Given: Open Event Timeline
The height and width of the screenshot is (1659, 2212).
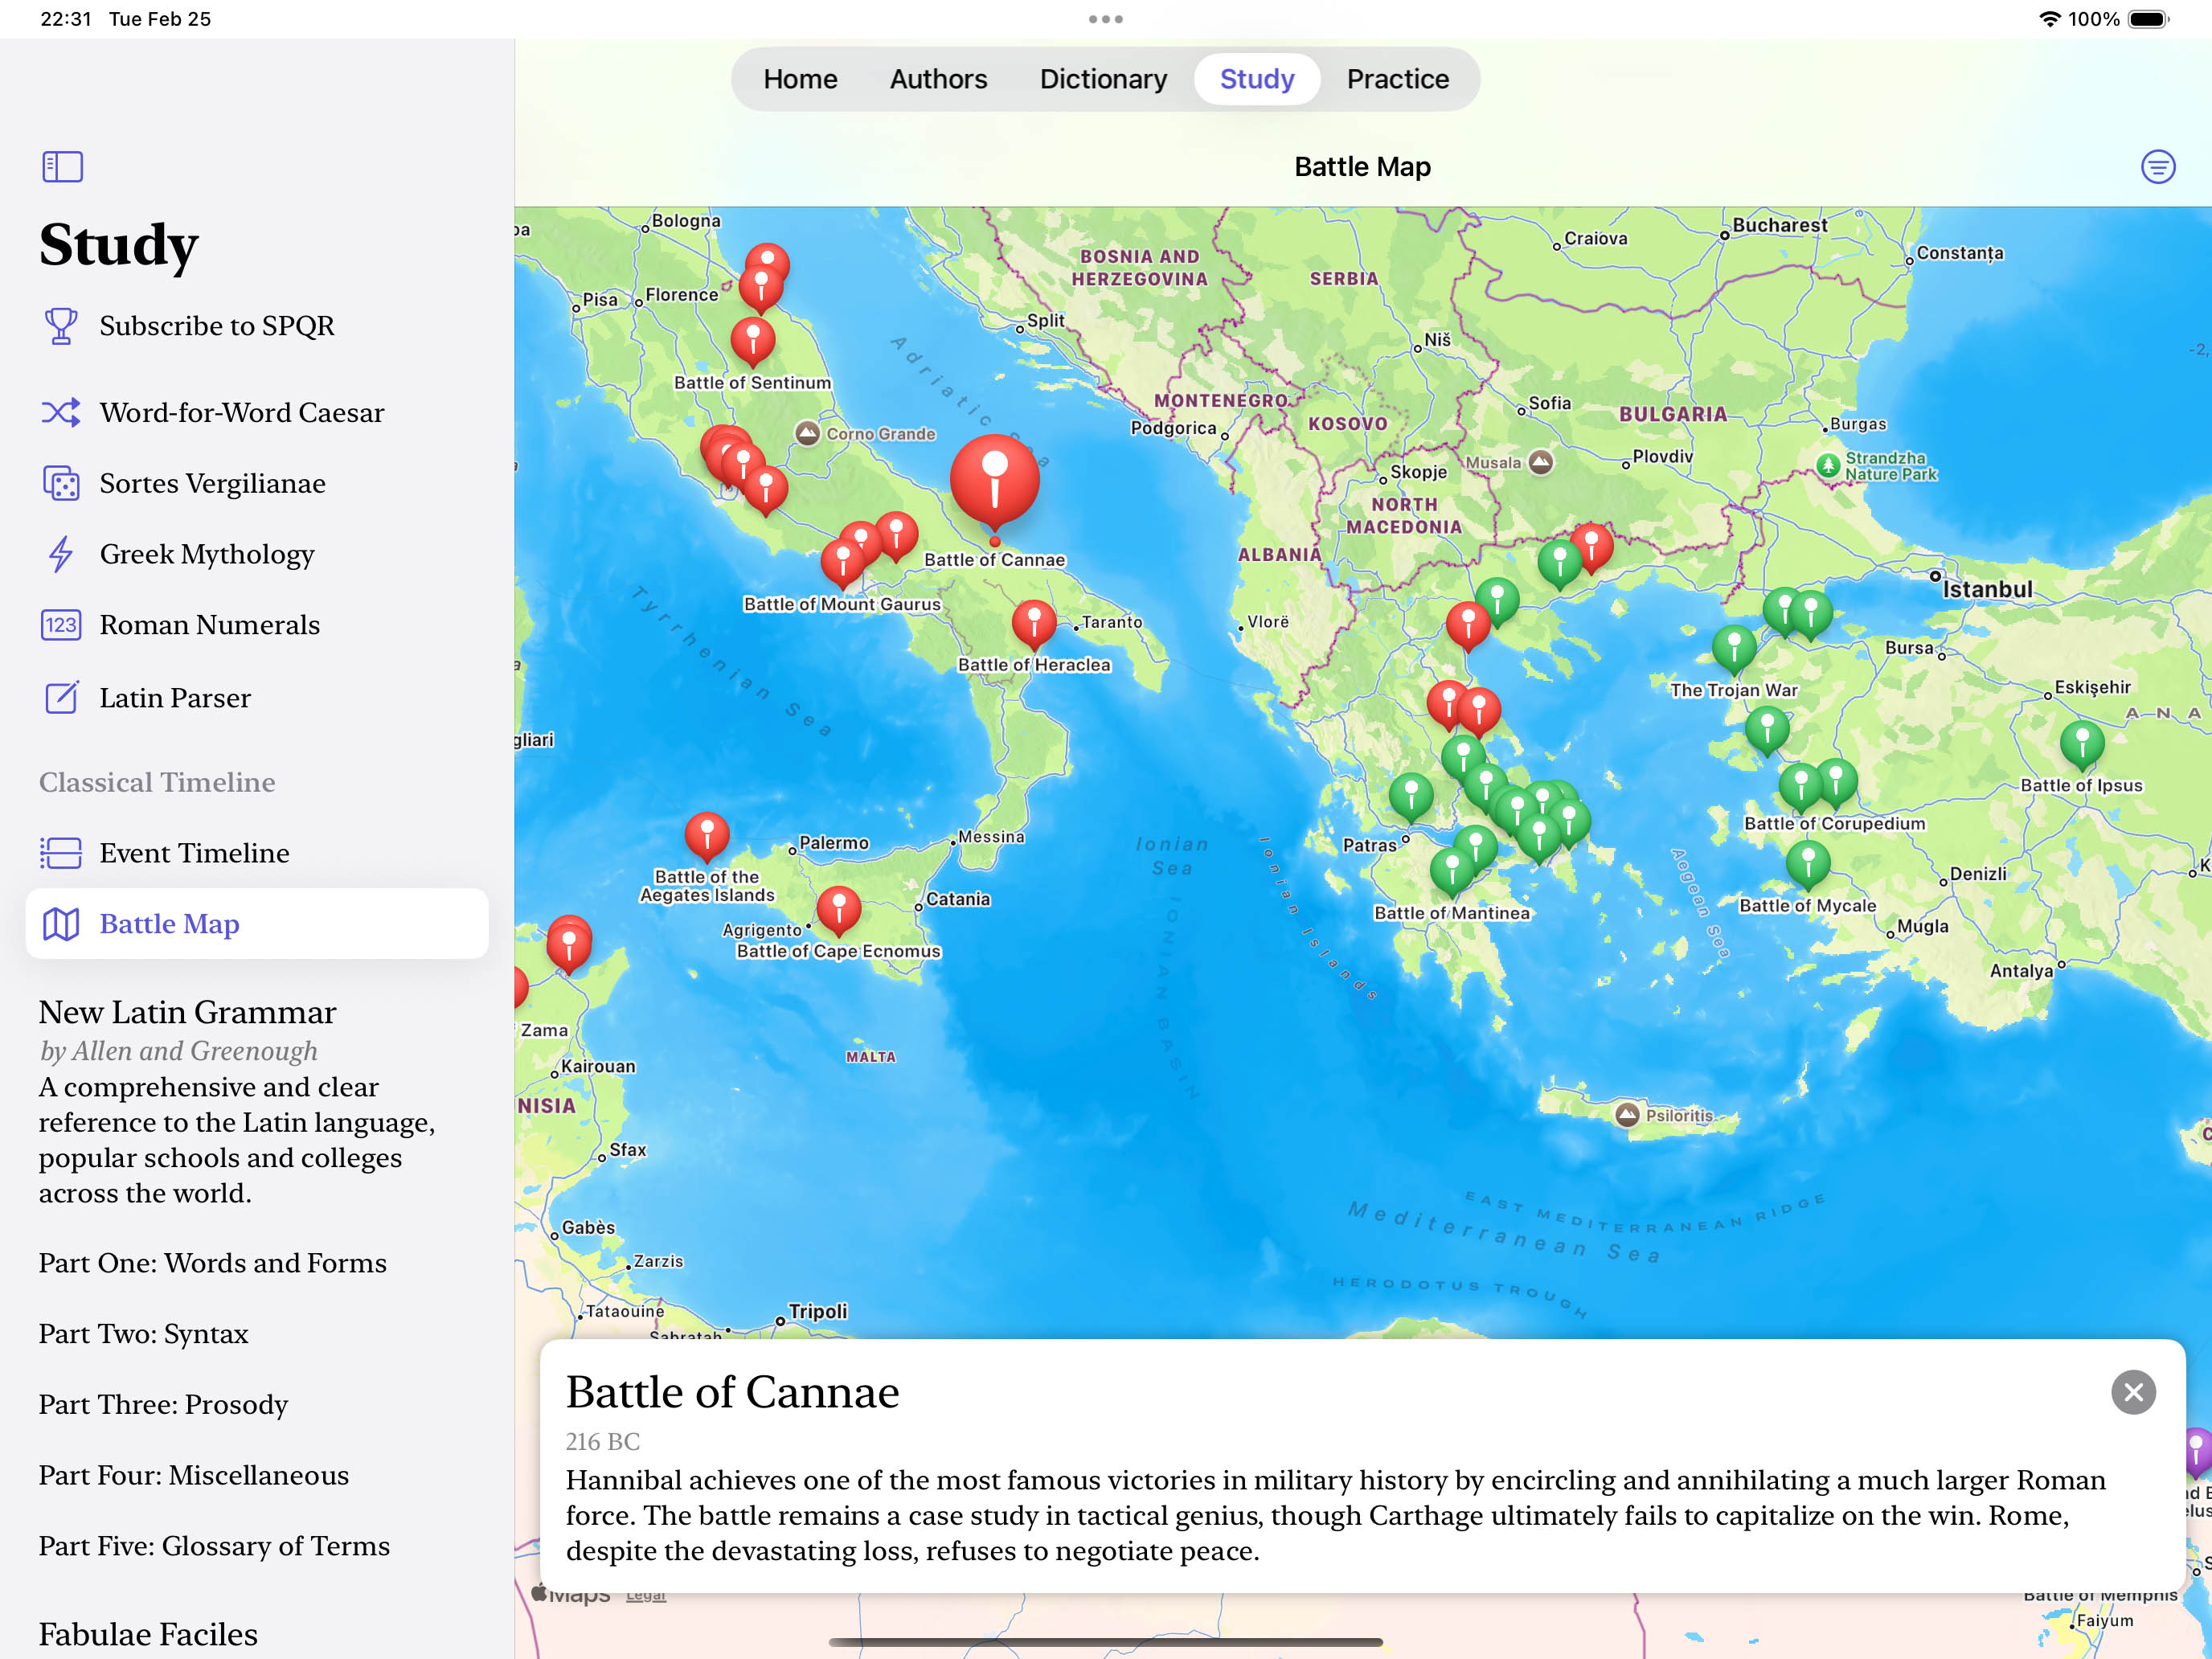Looking at the screenshot, I should [257, 853].
